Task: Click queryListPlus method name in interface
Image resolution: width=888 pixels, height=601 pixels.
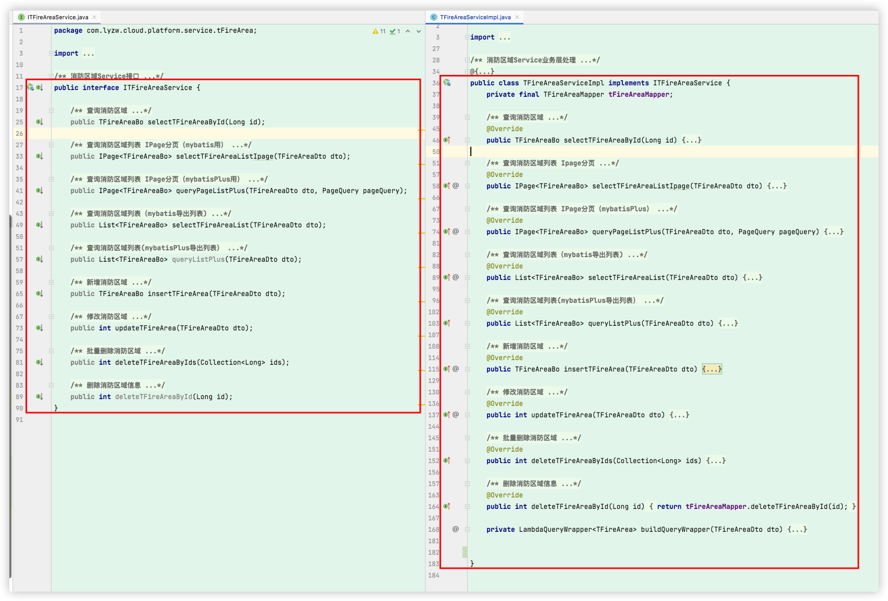Action: 198,260
